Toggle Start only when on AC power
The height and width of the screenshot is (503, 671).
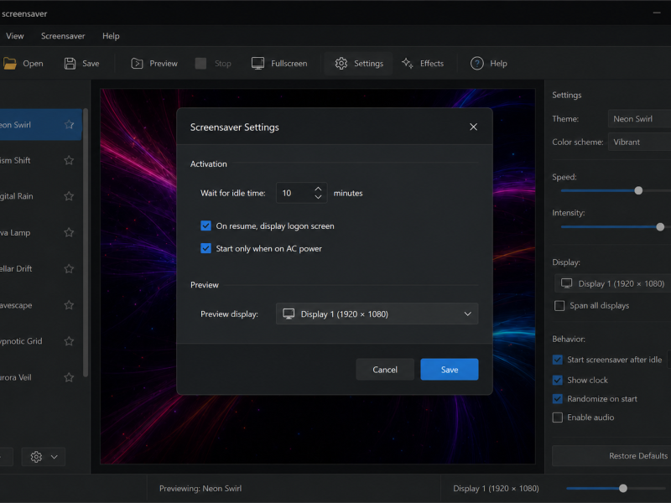click(x=205, y=248)
